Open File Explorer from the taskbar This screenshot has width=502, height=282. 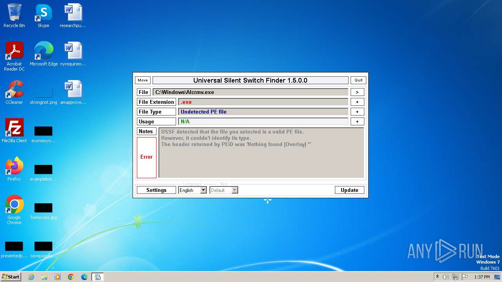click(x=44, y=277)
